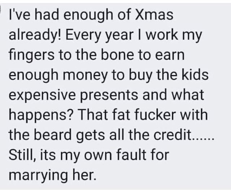Click the word "already!" in the message
Viewport: 231px width, 193px height.
tap(35, 36)
